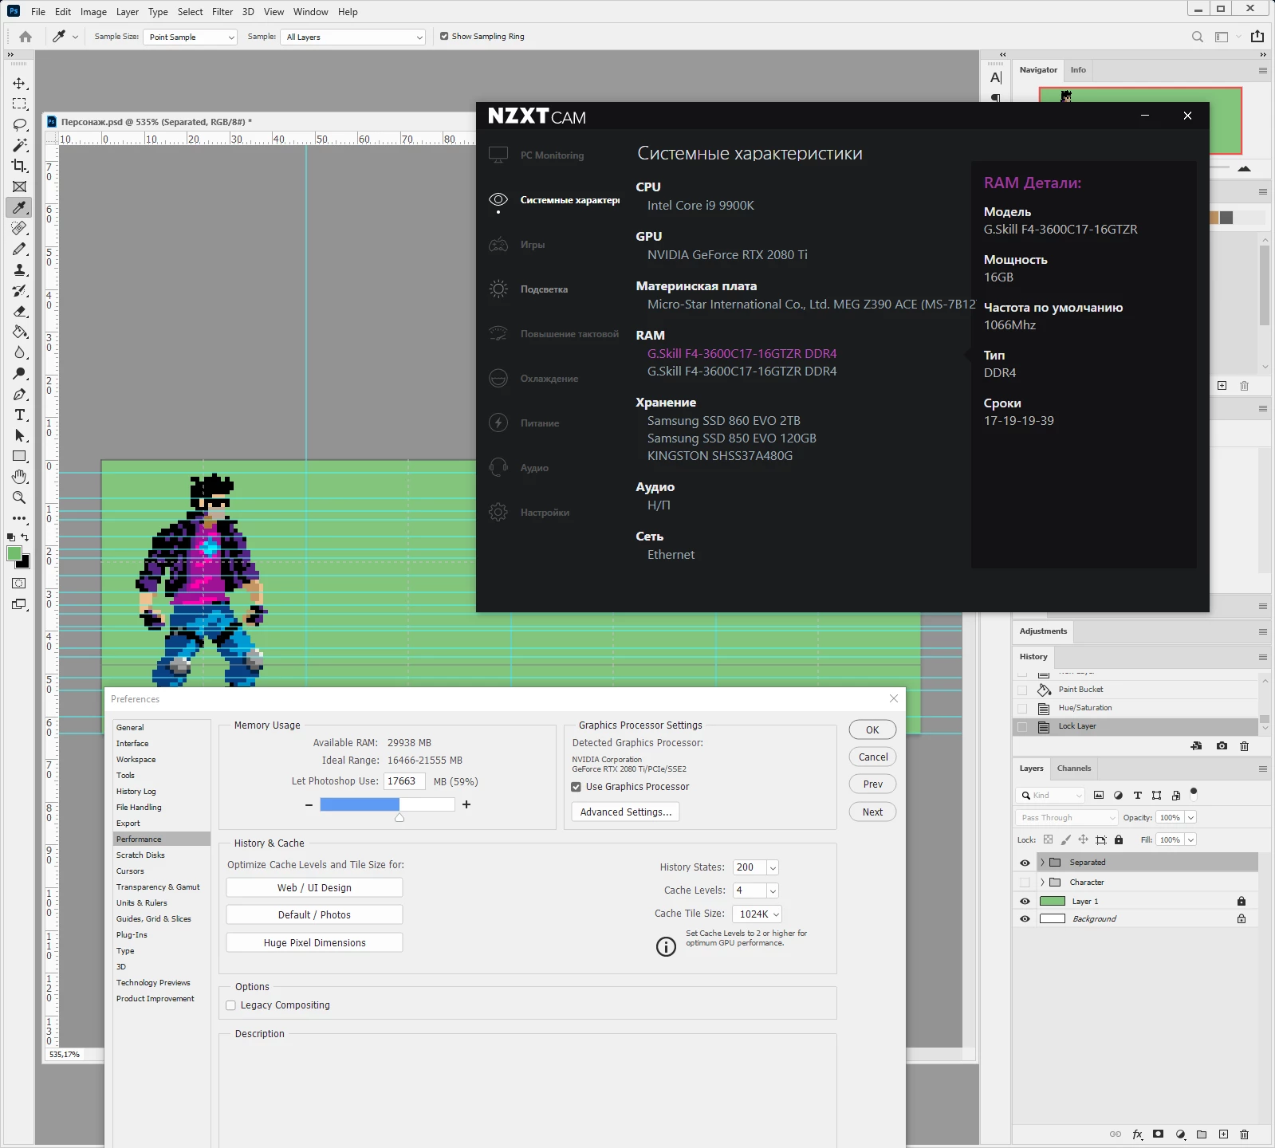Toggle history brush source for Paint Bucket
Image resolution: width=1275 pixels, height=1148 pixels.
pyautogui.click(x=1022, y=690)
